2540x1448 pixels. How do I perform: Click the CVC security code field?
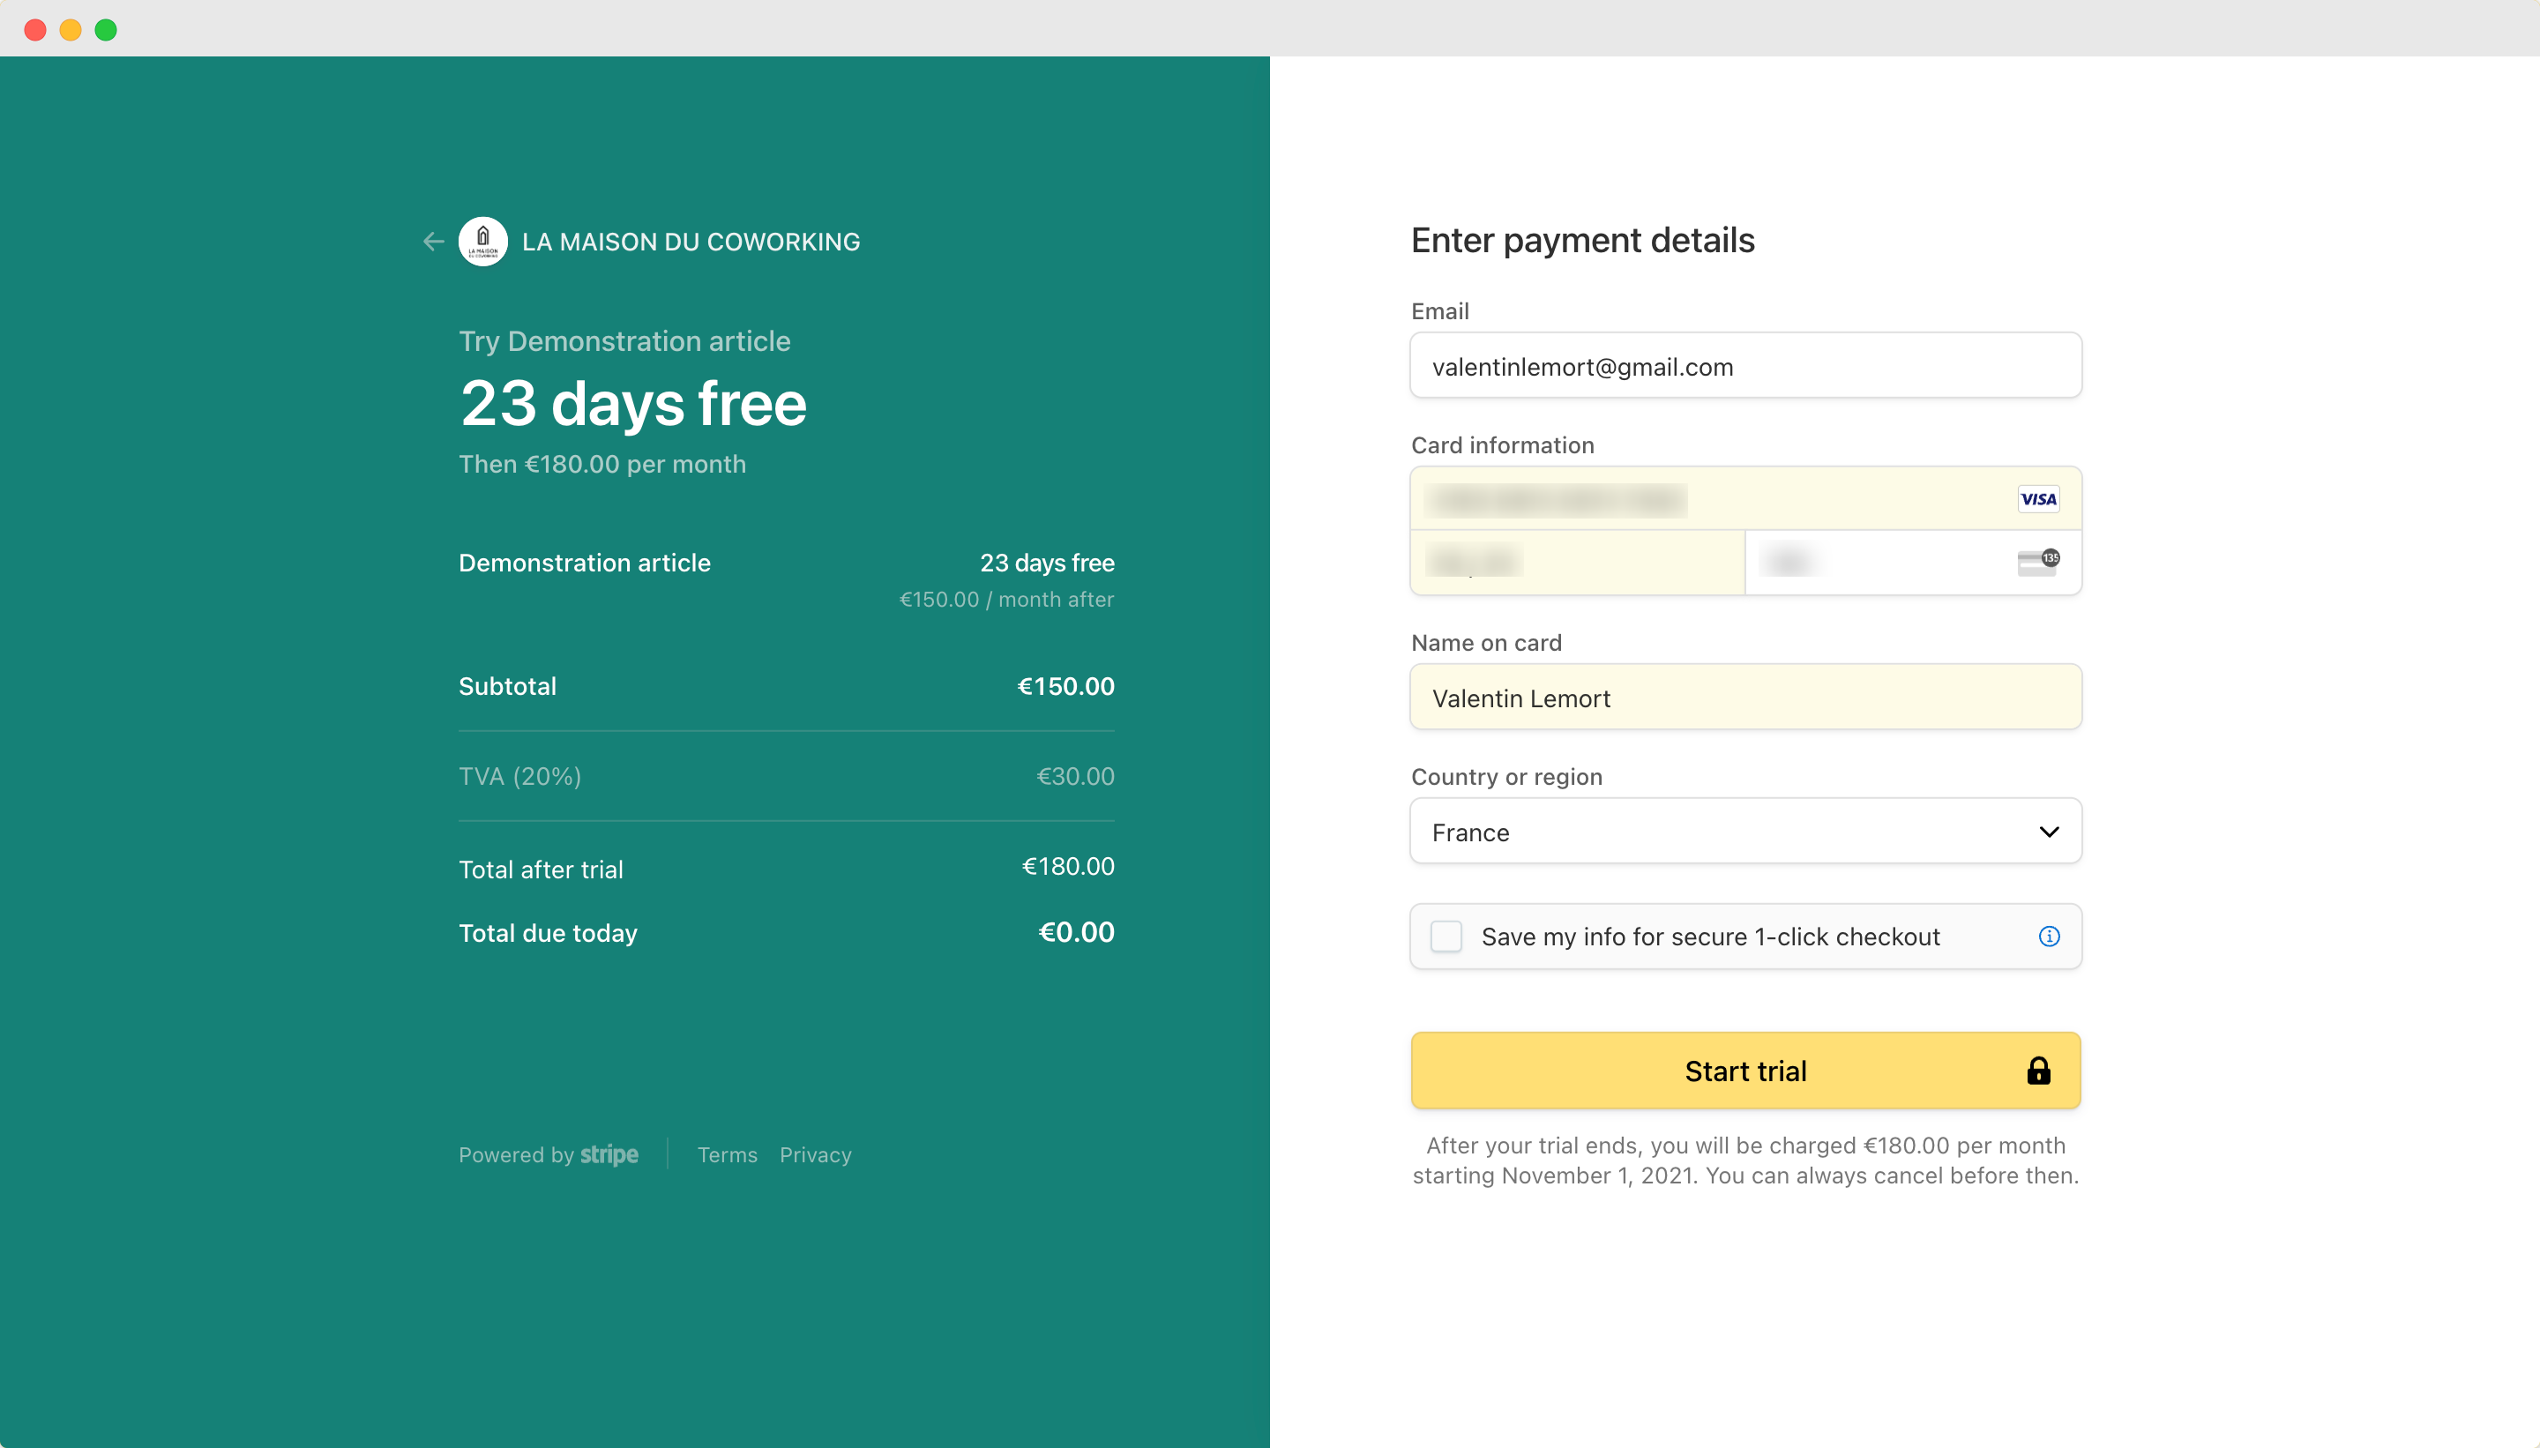(x=1914, y=563)
